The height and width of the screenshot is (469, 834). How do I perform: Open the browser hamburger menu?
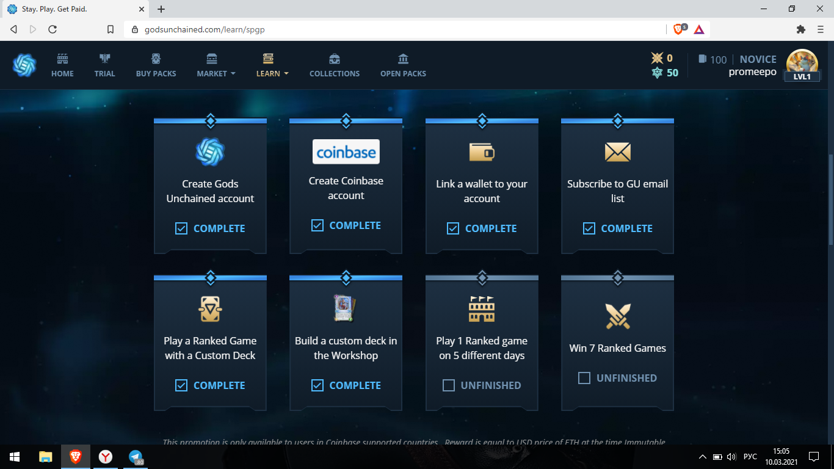pos(819,29)
